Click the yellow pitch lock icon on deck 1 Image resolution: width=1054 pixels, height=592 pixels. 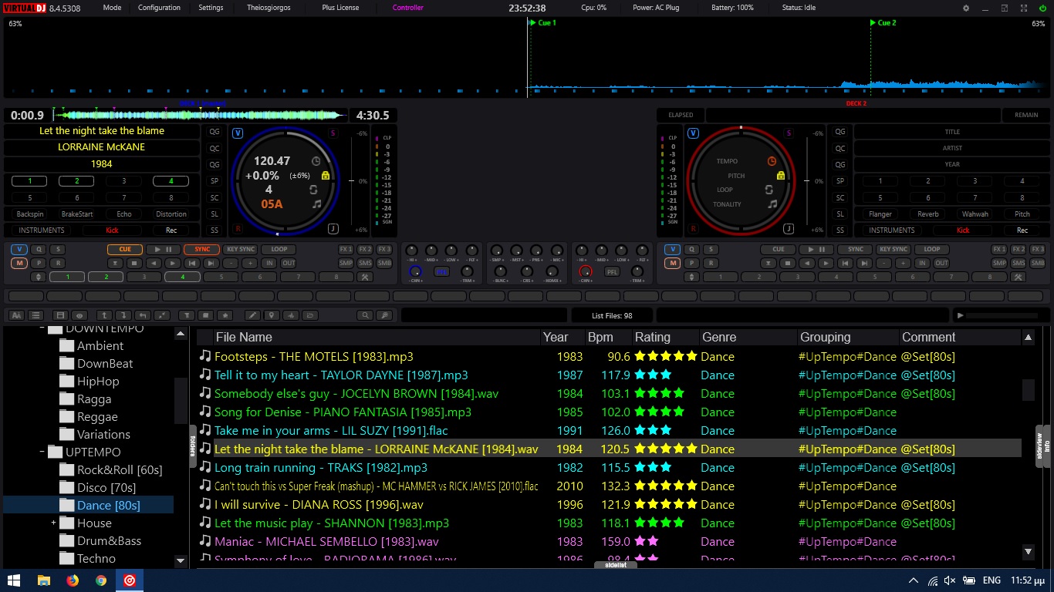pyautogui.click(x=325, y=176)
